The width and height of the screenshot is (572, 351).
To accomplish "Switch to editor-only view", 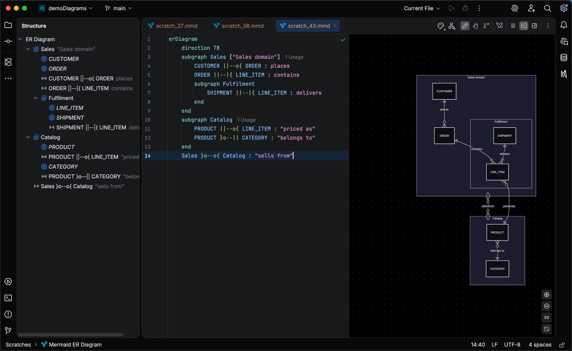I will 513,26.
